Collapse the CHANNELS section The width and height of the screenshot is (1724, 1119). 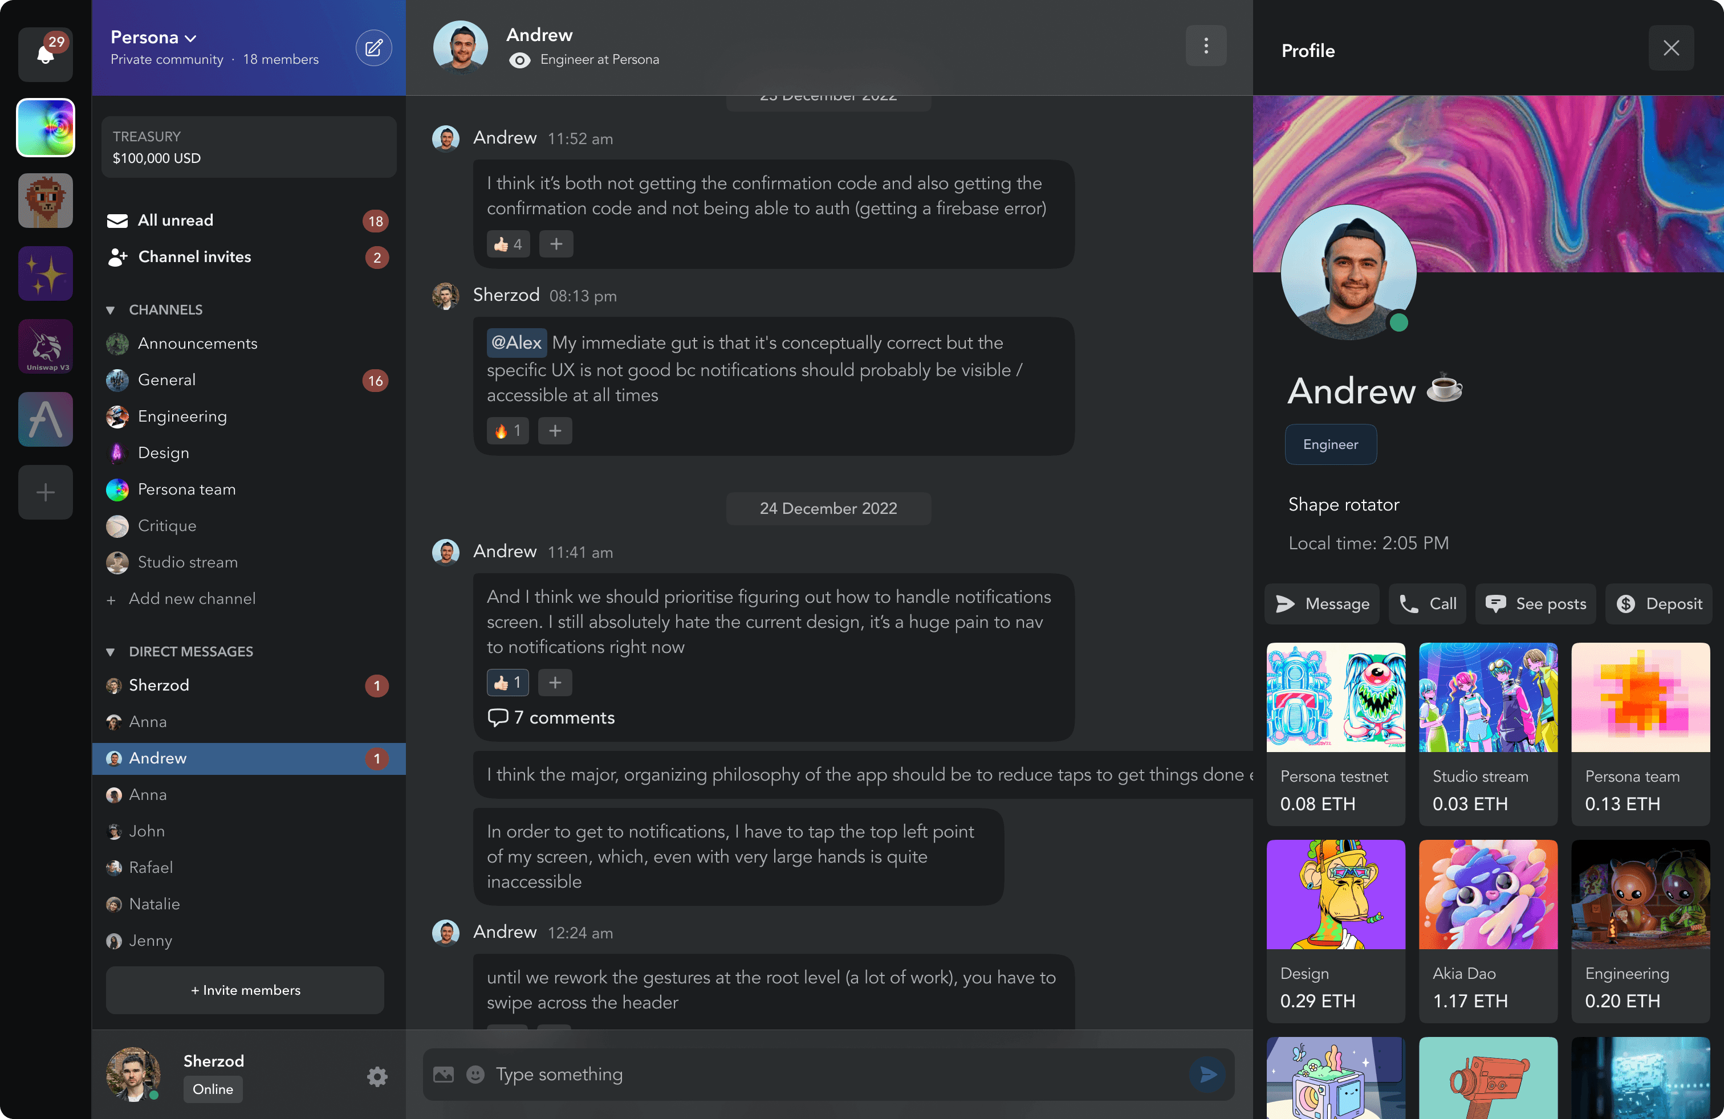click(110, 310)
